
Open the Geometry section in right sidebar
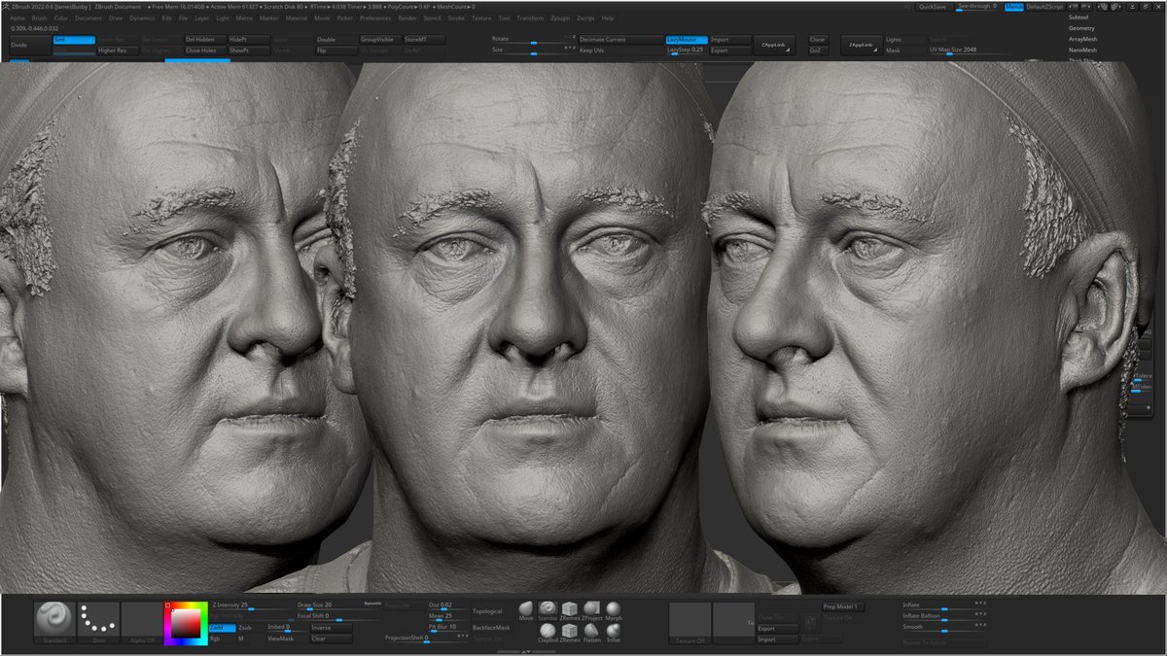click(1081, 27)
